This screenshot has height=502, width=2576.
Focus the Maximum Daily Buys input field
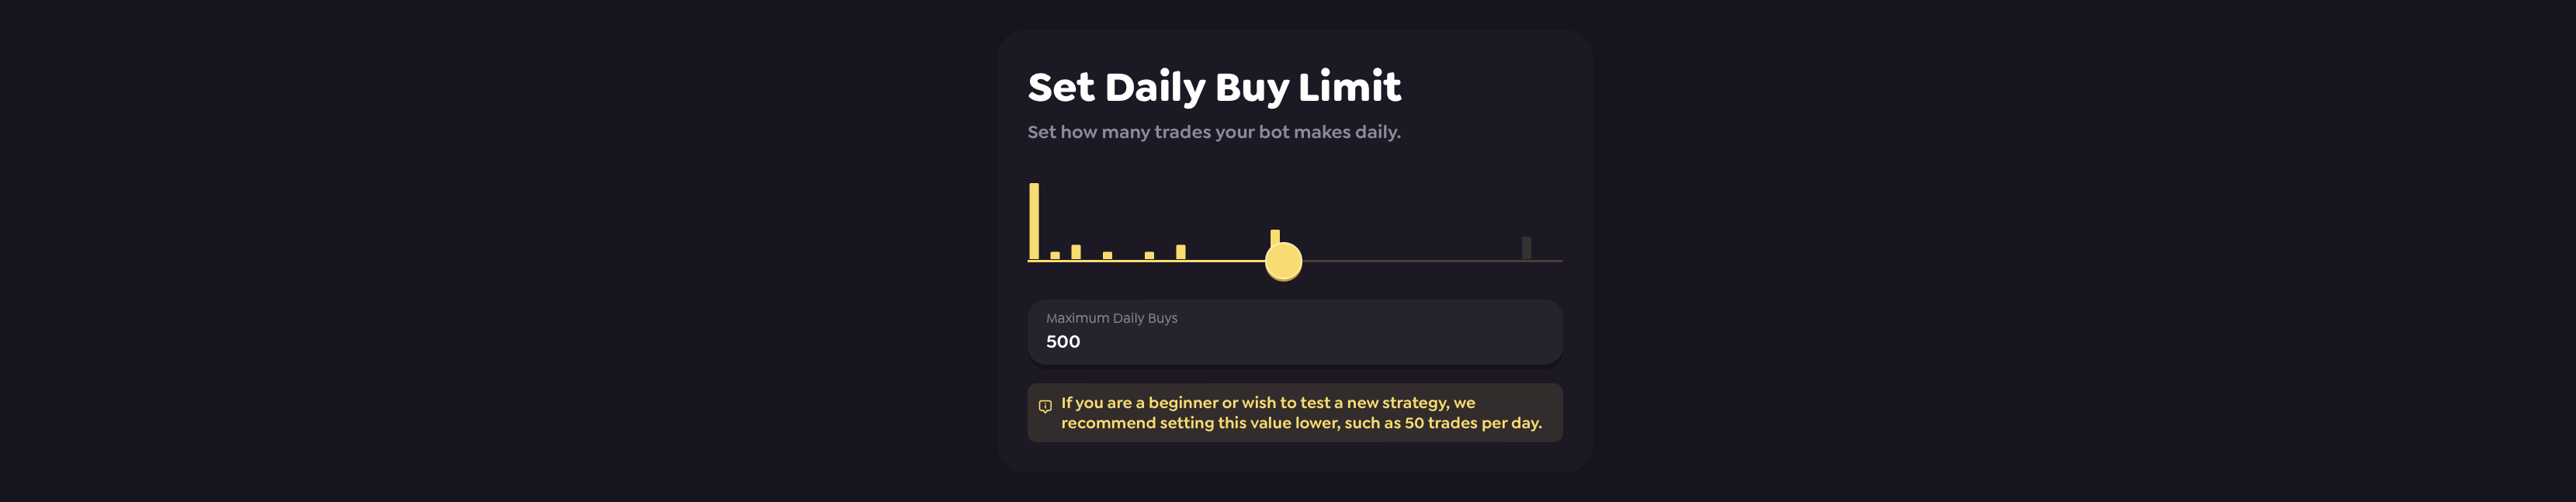1294,332
